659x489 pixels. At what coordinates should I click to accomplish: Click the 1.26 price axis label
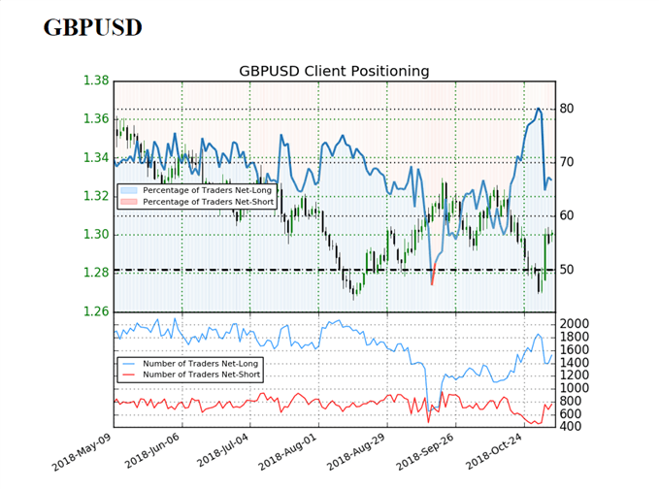coord(96,311)
